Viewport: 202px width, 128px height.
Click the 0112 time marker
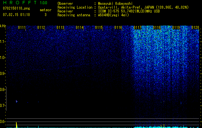pyautogui.click(x=41, y=28)
